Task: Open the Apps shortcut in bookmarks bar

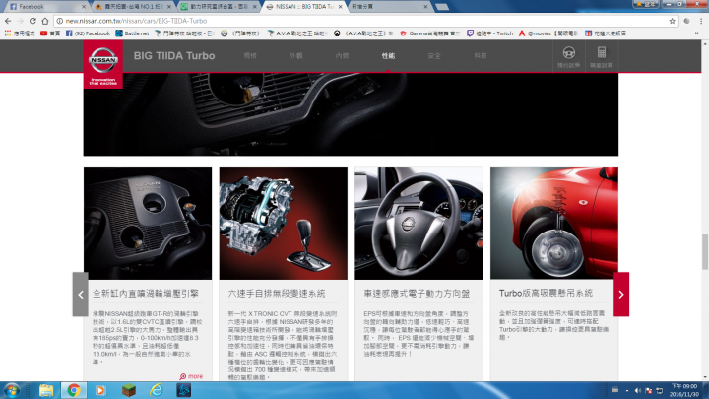Action: 20,33
